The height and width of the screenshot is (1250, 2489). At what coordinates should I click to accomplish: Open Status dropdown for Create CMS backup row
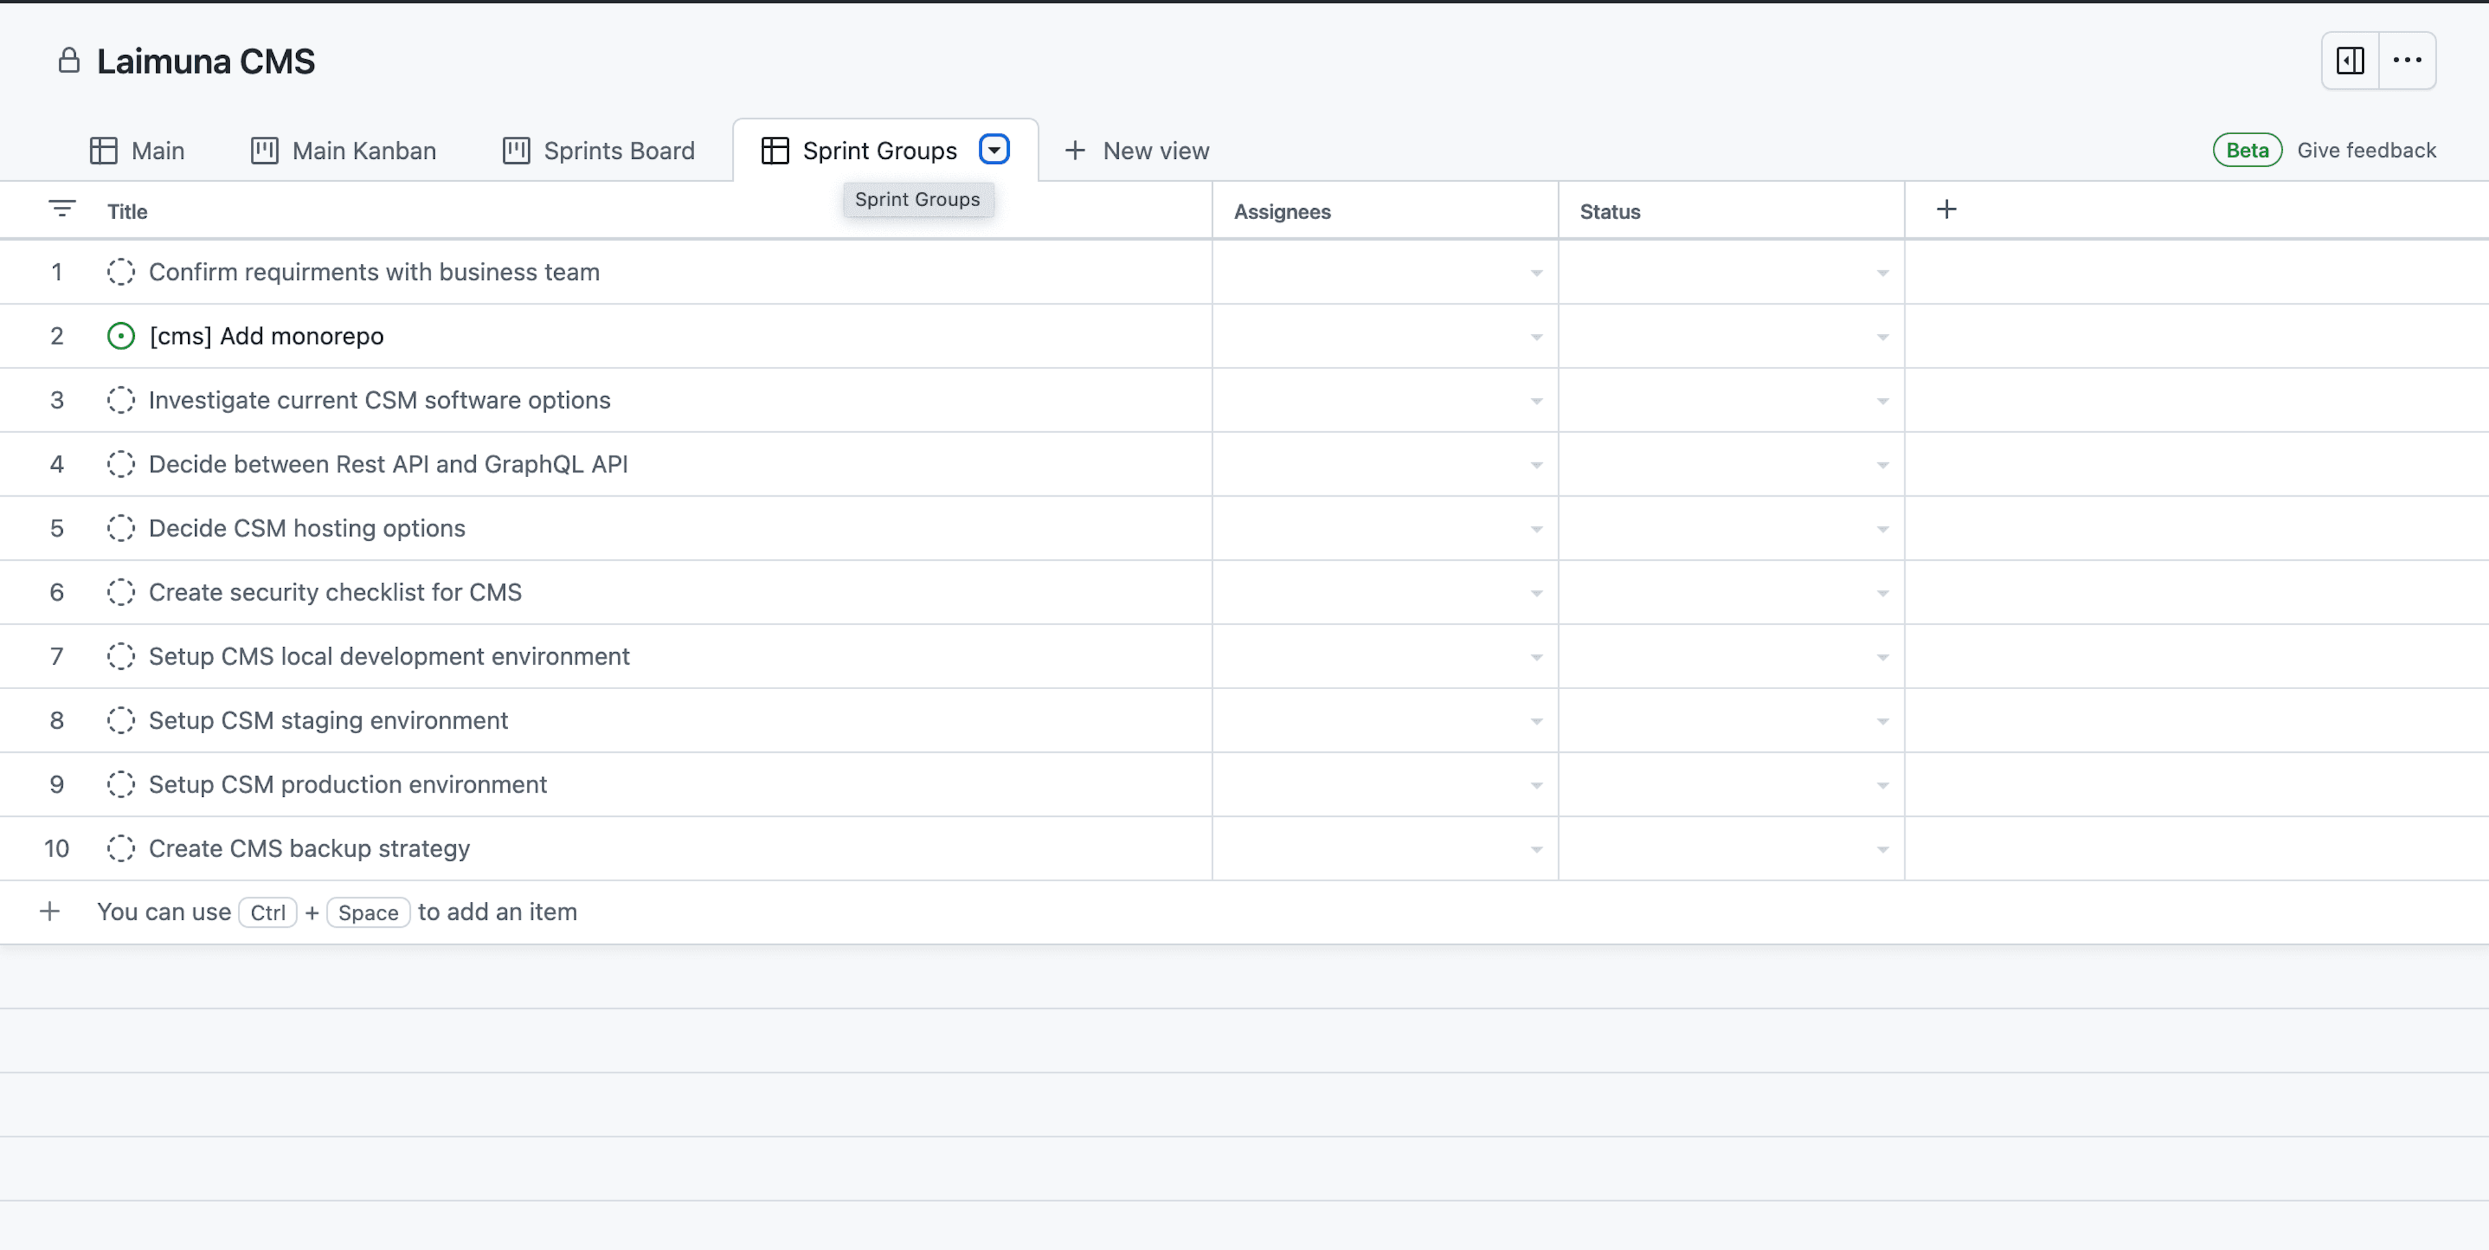tap(1882, 850)
